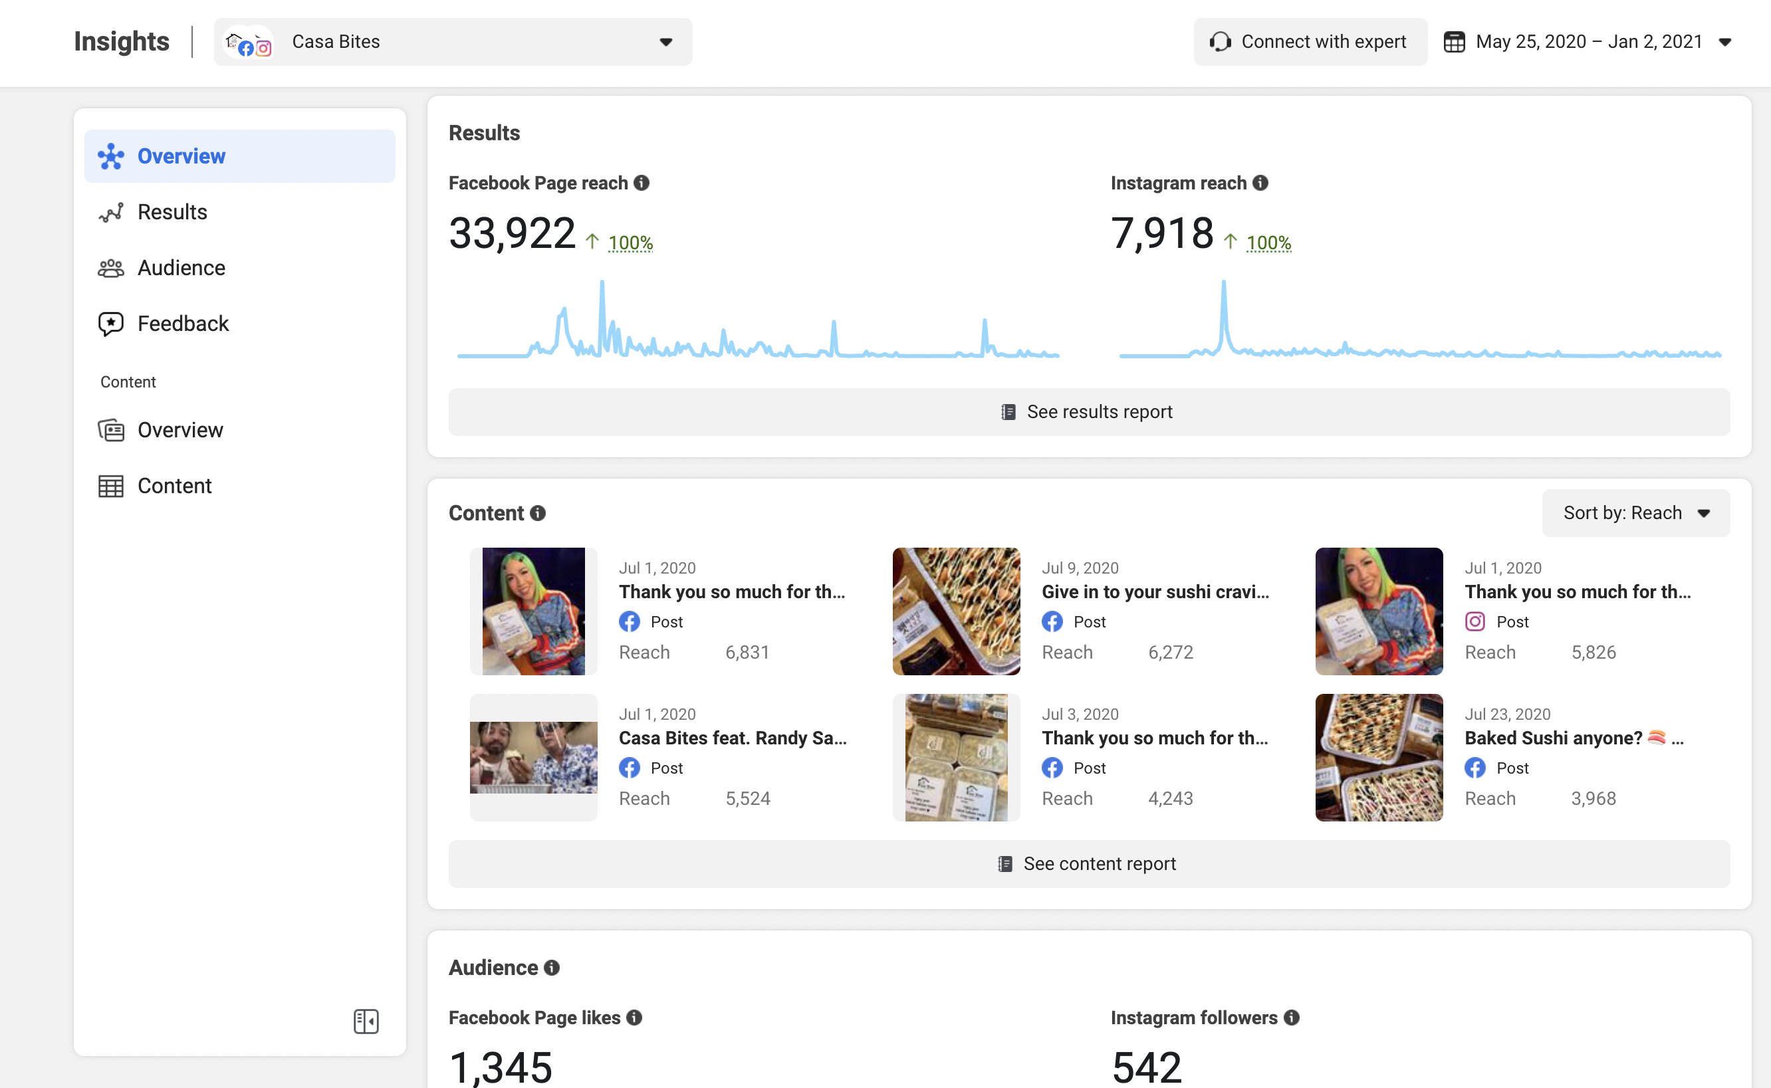The image size is (1771, 1088).
Task: Expand the Sort by: Reach dropdown
Action: point(1635,513)
